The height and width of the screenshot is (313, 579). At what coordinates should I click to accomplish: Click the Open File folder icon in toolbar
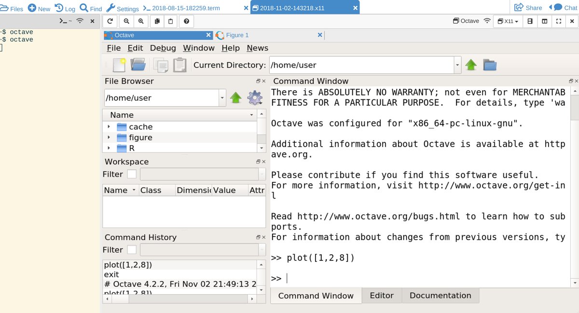(x=138, y=65)
